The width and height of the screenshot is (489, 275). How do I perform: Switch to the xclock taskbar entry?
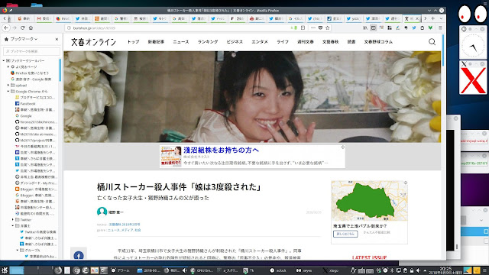pyautogui.click(x=278, y=270)
